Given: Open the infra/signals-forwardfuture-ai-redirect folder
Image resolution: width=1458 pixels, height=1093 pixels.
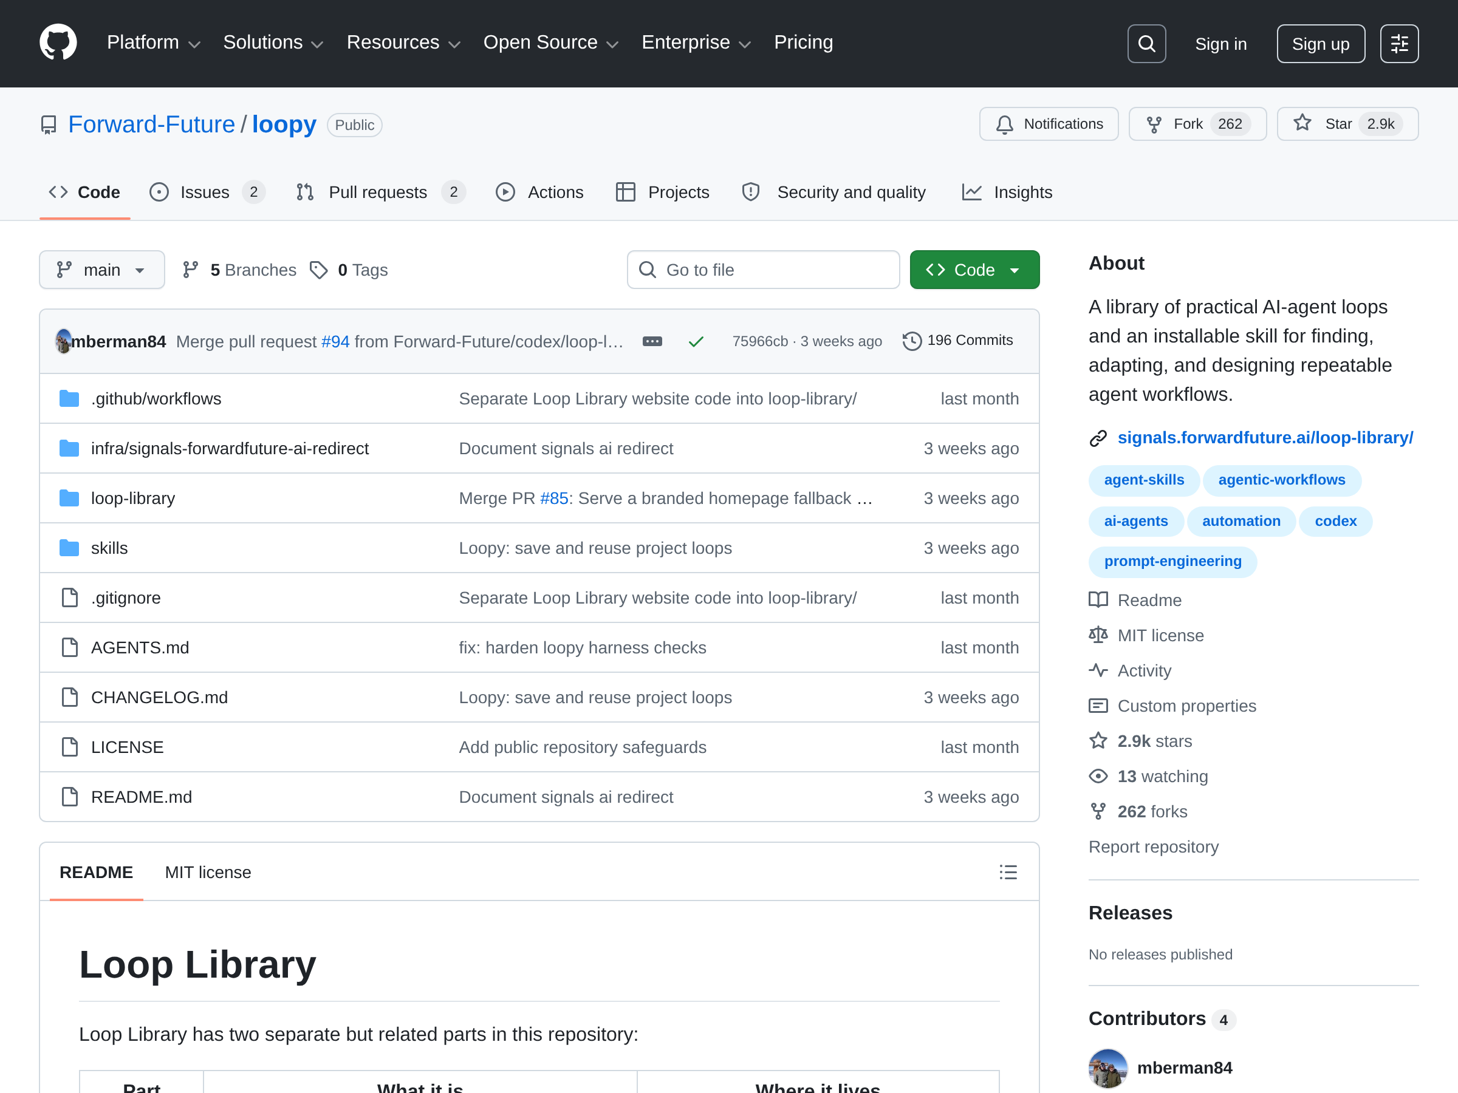Looking at the screenshot, I should 230,448.
